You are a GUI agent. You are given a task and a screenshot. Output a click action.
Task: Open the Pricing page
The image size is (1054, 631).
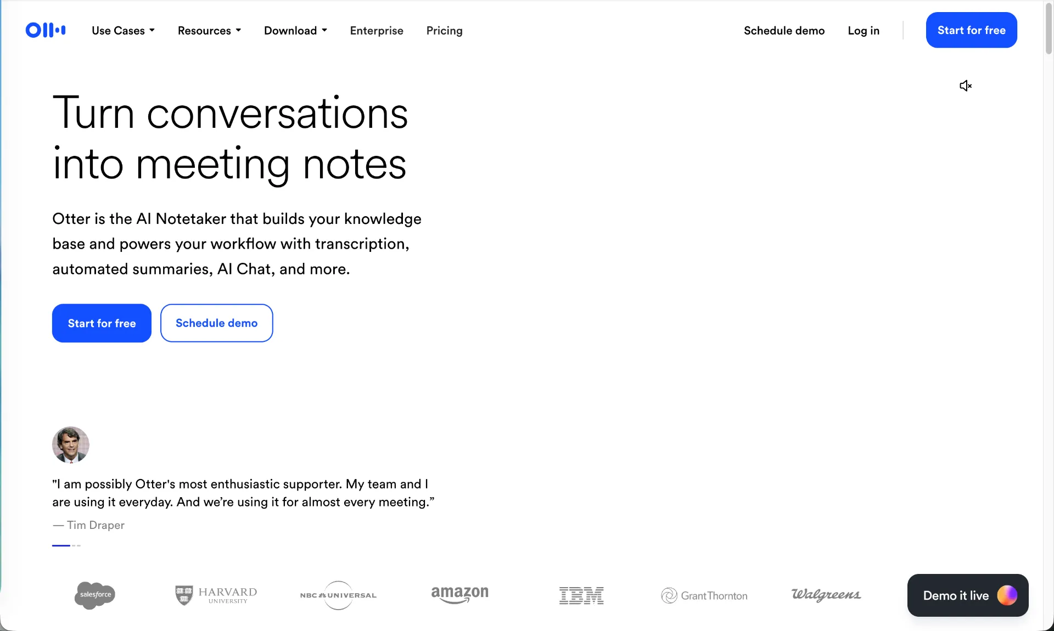point(444,31)
